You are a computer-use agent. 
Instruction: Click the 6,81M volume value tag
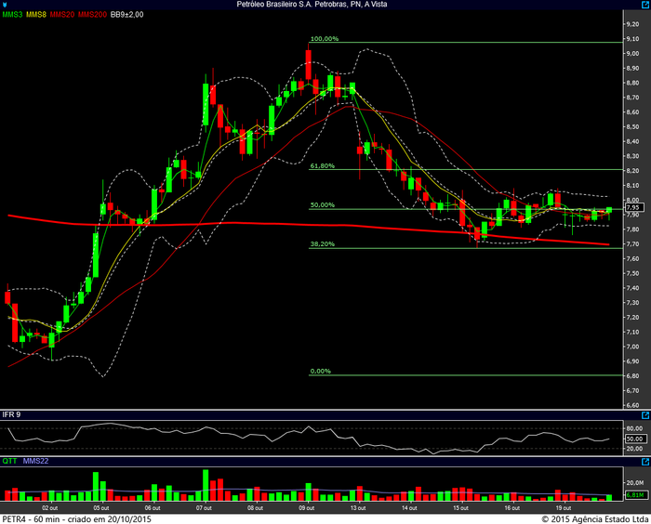point(633,496)
